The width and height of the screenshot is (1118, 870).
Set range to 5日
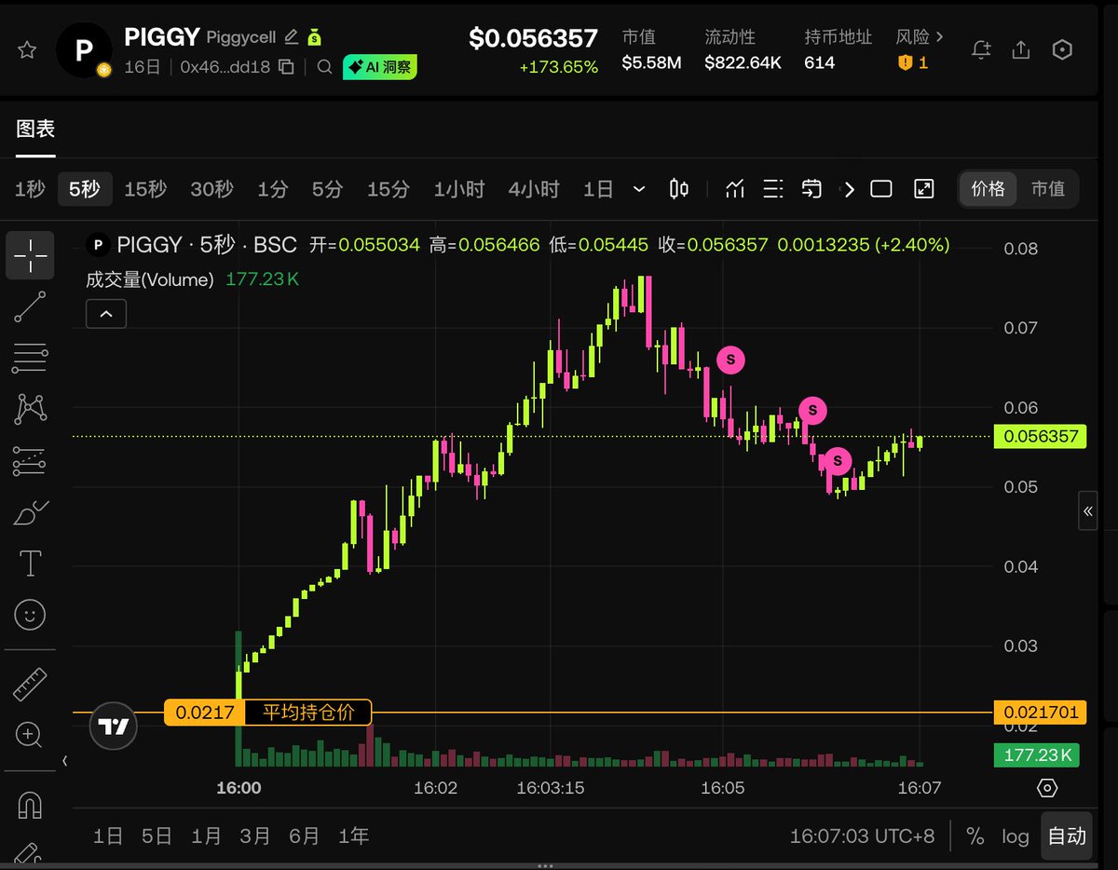click(x=157, y=836)
